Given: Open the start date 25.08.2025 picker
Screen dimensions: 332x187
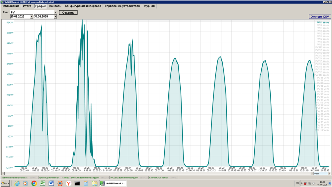Looking at the screenshot, I should 32,17.
